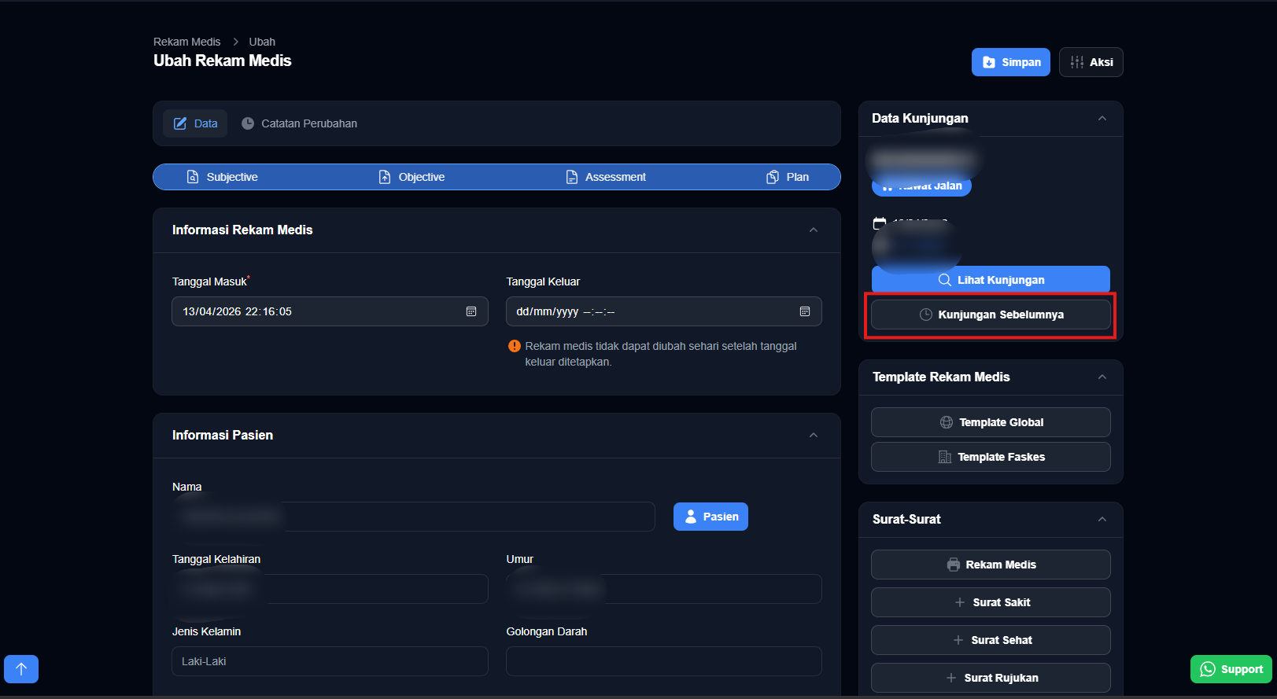Click the Nama input field

[413, 517]
